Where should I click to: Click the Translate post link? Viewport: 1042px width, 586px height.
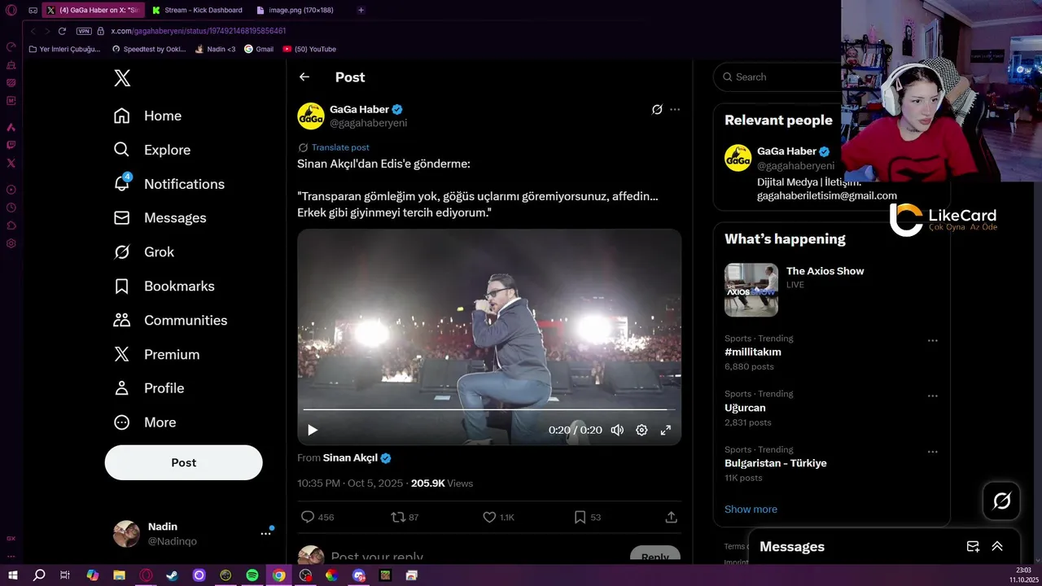click(x=340, y=147)
